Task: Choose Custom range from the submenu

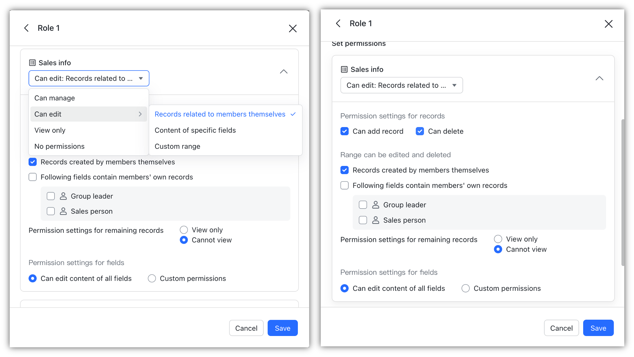Action: point(177,146)
